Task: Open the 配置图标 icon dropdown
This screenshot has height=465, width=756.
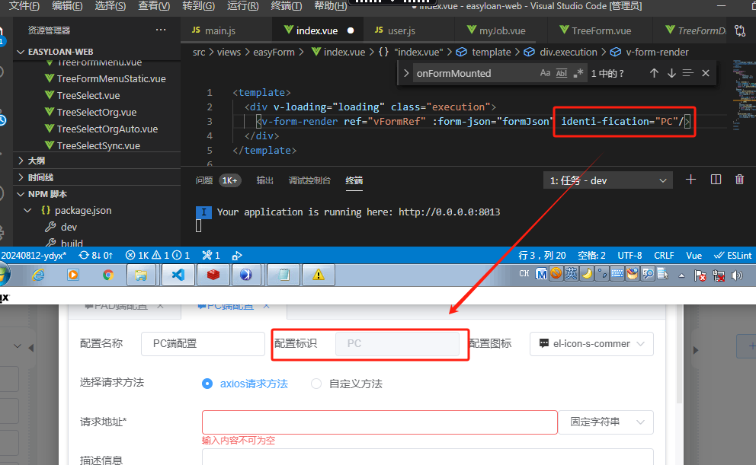Action: pos(591,344)
